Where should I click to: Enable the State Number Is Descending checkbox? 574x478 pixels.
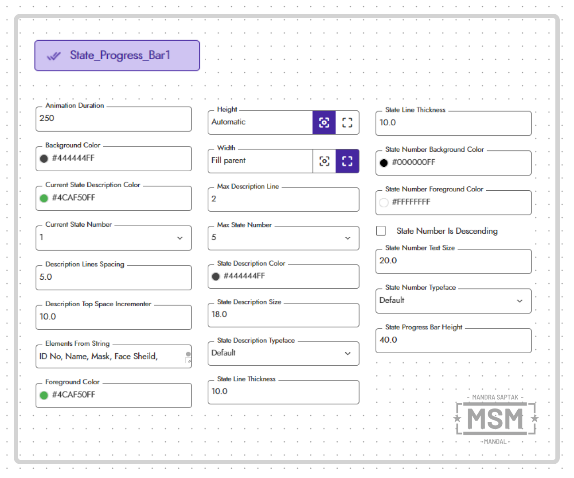pos(381,231)
